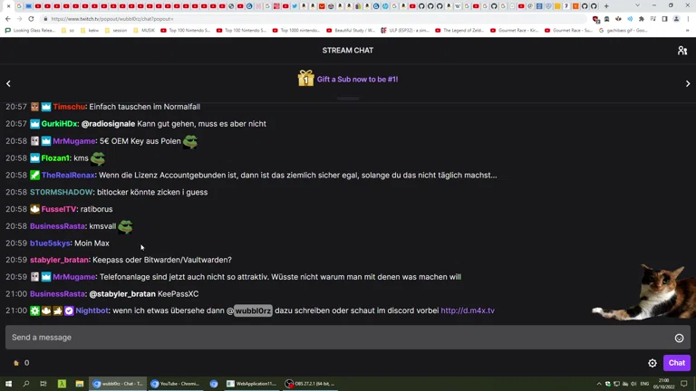Screen dimensions: 696x391
Task: Click the username Flozan1
Action: click(55, 157)
